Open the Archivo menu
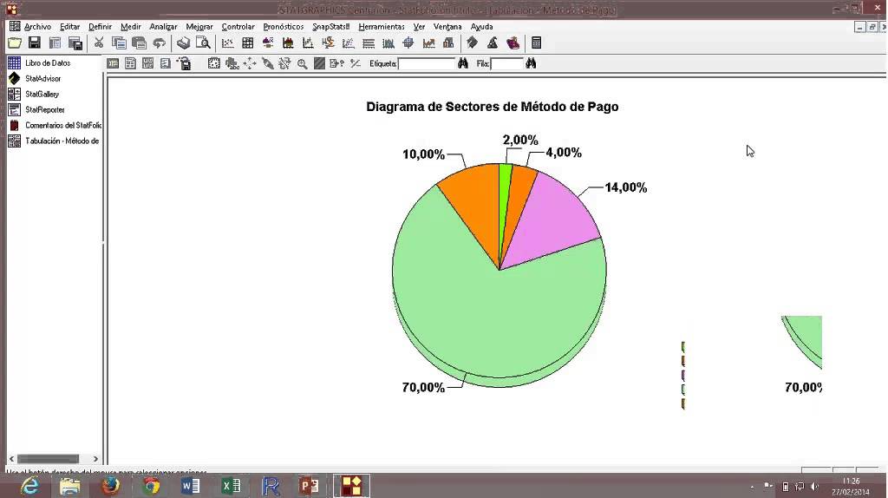888x498 pixels. [37, 27]
